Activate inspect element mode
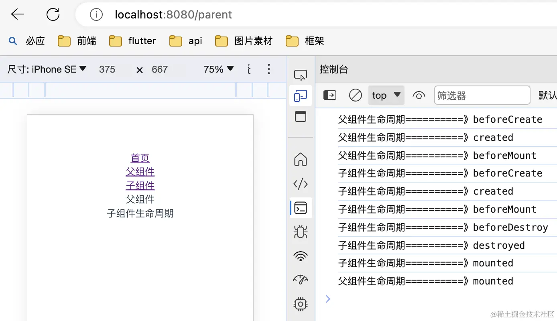Viewport: 557px width, 321px height. 300,75
